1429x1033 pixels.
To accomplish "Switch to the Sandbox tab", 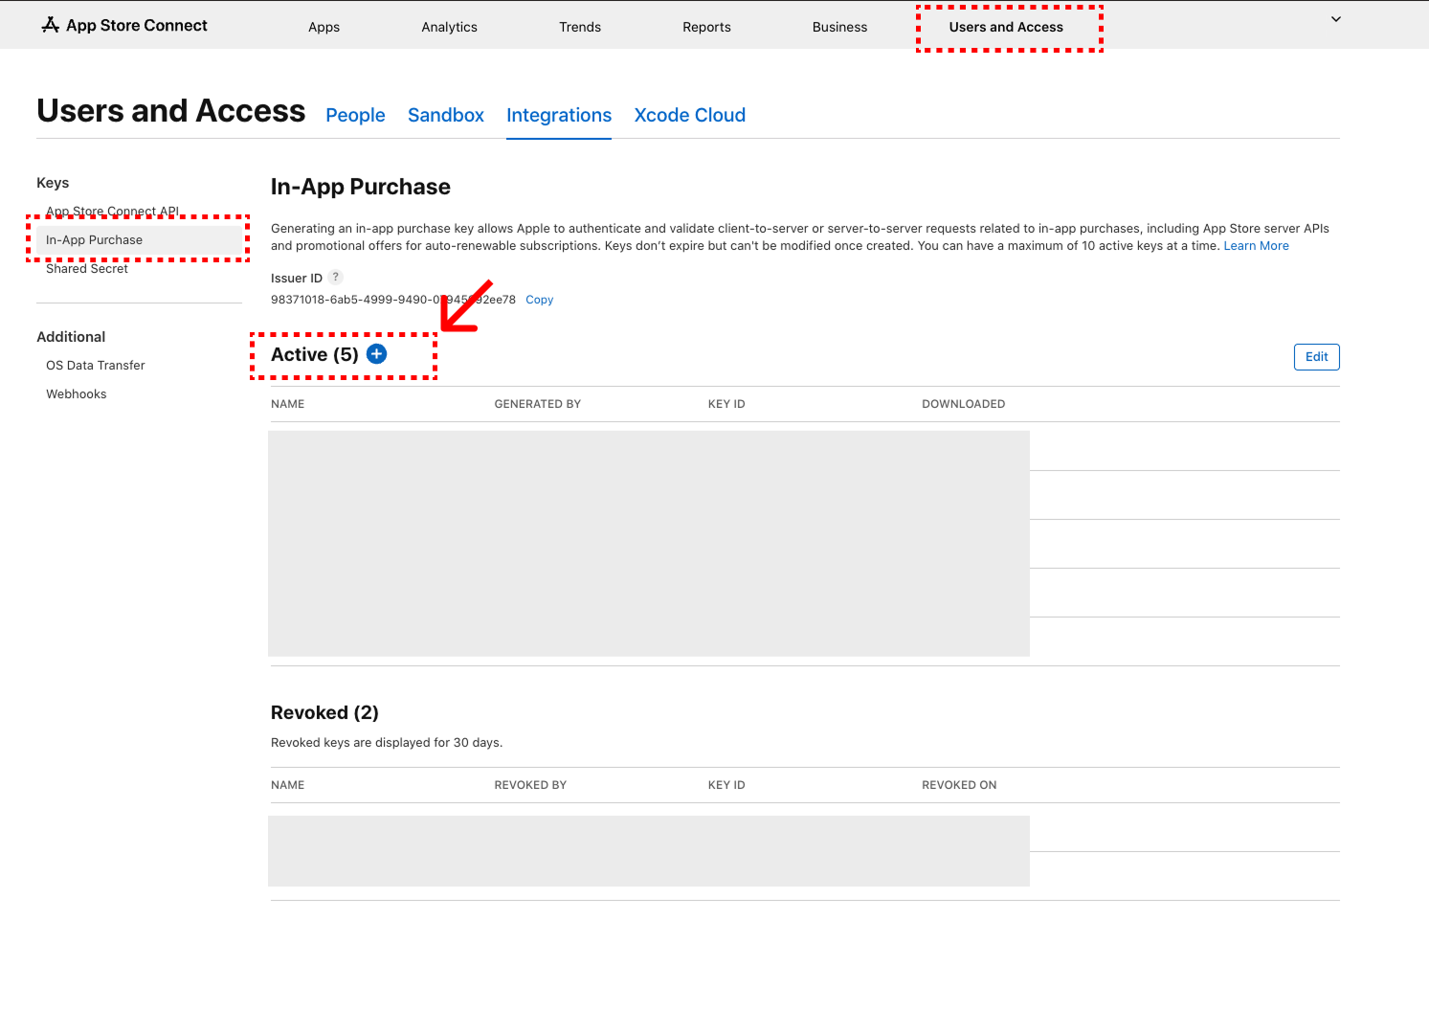I will [x=446, y=115].
